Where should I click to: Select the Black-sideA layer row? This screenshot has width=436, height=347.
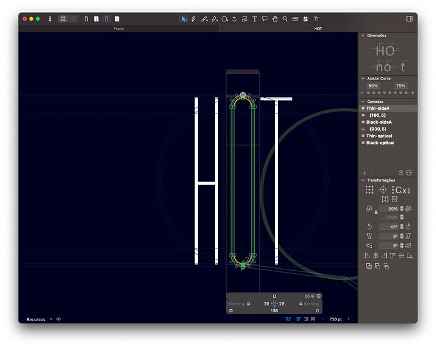tap(388, 122)
